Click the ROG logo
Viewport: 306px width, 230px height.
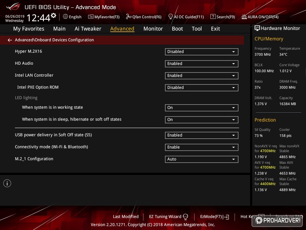13,7
